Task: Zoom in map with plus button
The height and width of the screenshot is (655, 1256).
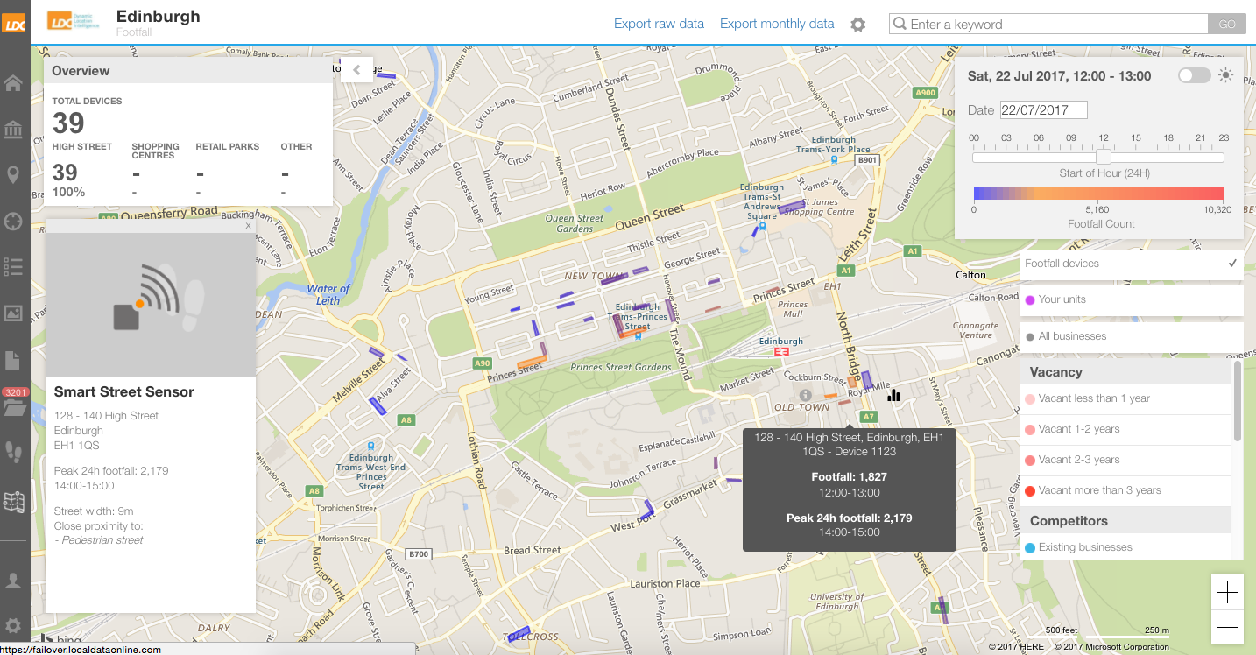Action: coord(1227,593)
